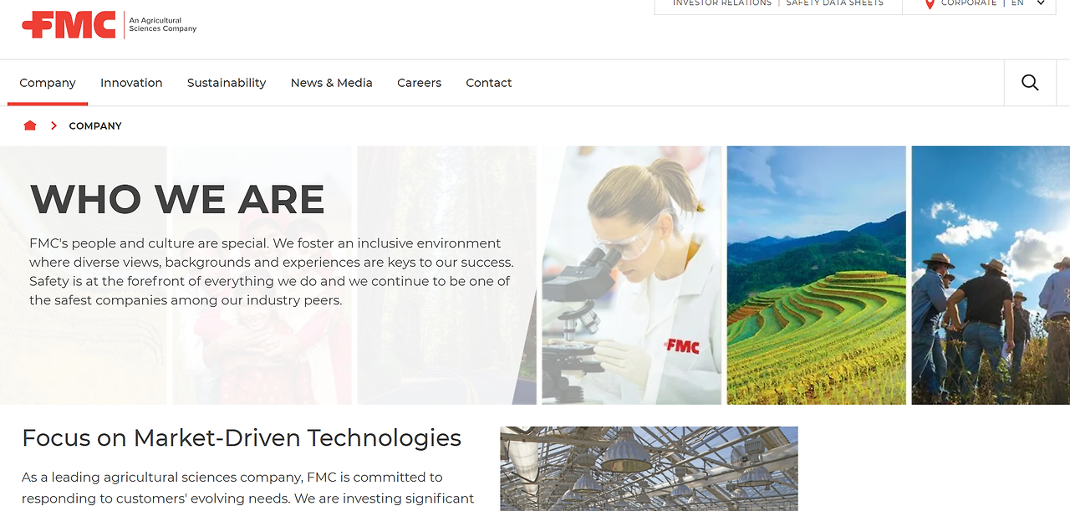Viewport: 1070px width, 511px height.
Task: Click the COMPANY breadcrumb label
Action: click(95, 125)
